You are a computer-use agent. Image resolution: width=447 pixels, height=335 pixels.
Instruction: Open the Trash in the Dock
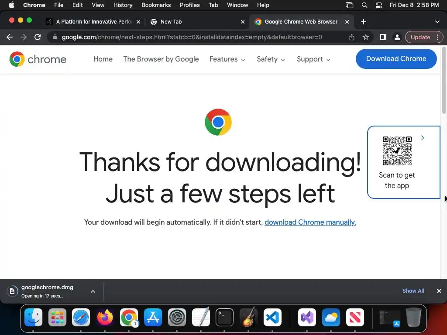(x=413, y=317)
